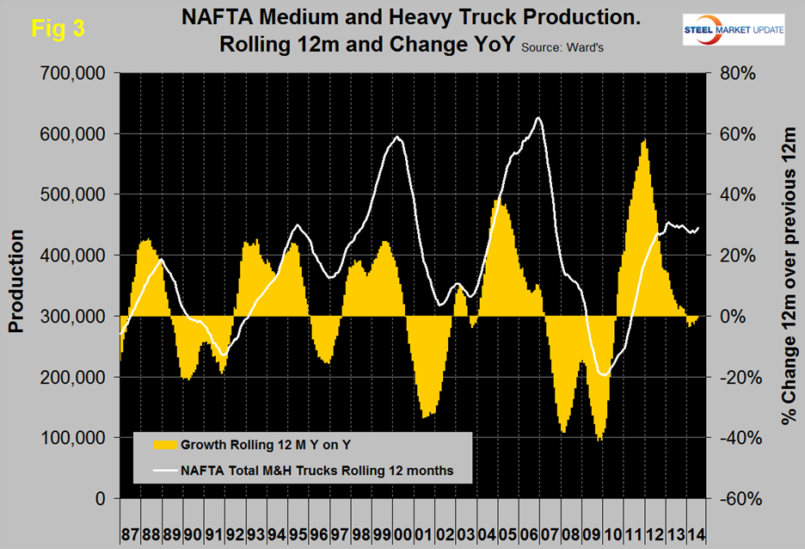The width and height of the screenshot is (805, 549).
Task: Select year label 07 on the x-axis
Action: [548, 525]
